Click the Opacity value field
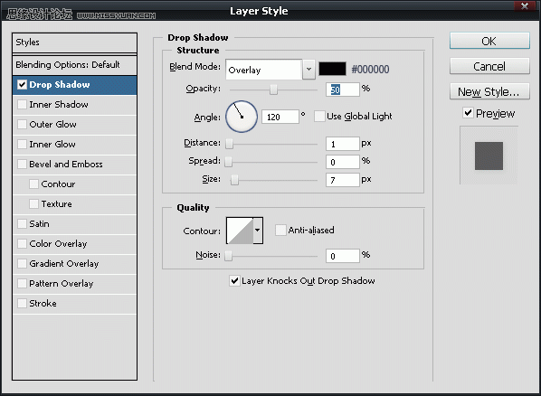This screenshot has height=396, width=541. tap(343, 90)
